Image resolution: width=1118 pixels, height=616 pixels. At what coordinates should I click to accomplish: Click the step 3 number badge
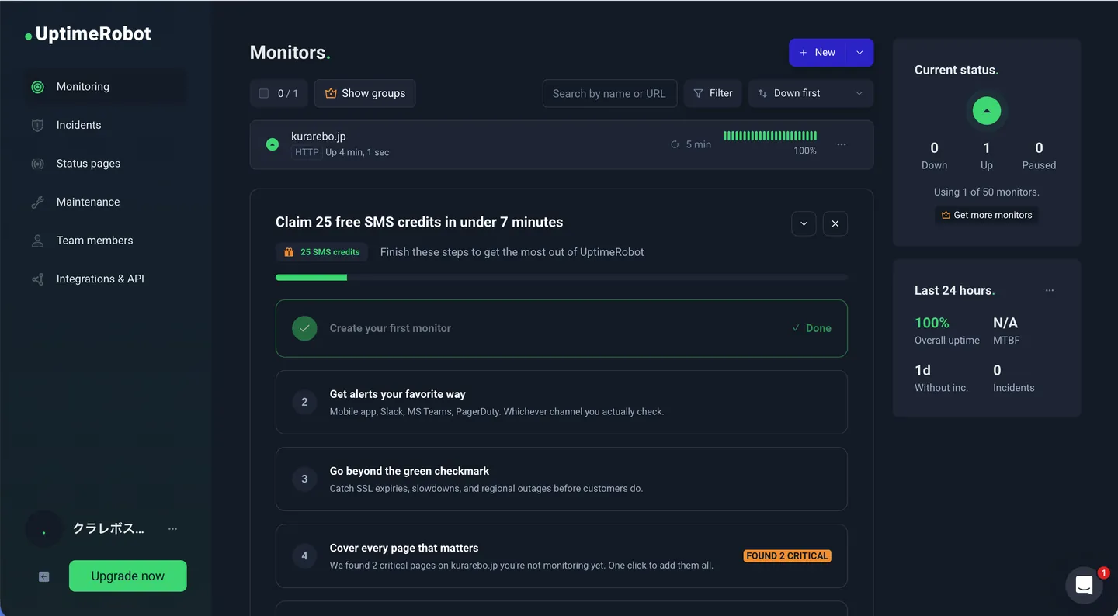304,479
